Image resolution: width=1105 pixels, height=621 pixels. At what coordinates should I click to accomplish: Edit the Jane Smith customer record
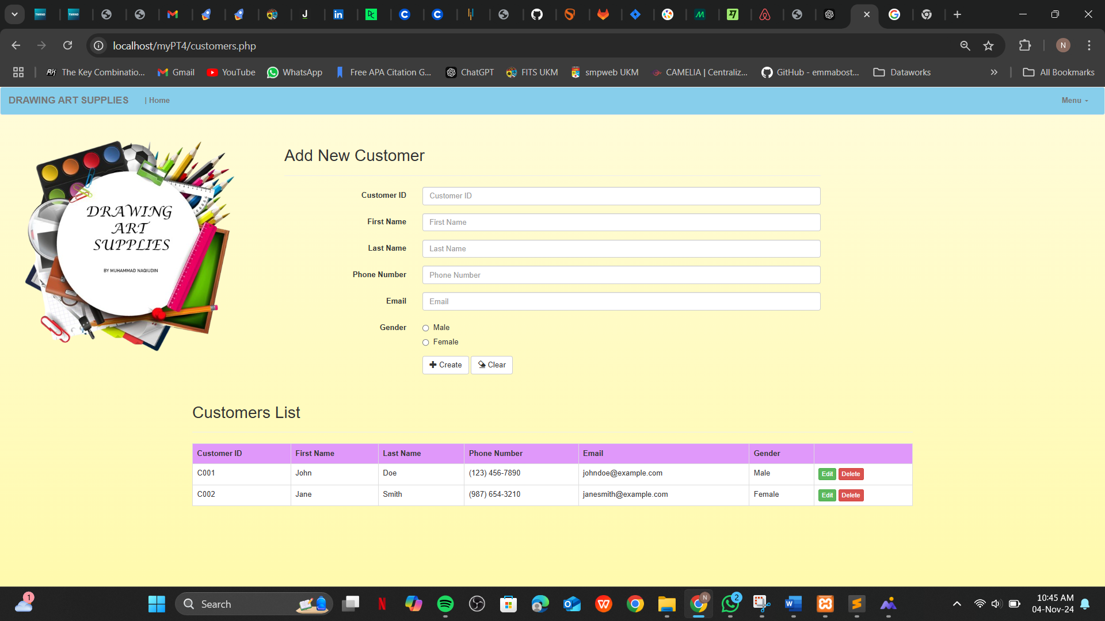[x=827, y=495]
